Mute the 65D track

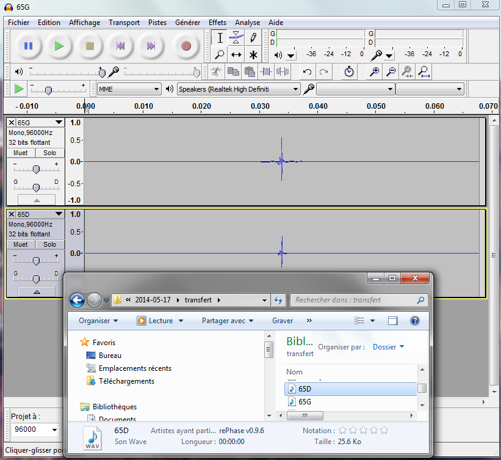click(21, 244)
